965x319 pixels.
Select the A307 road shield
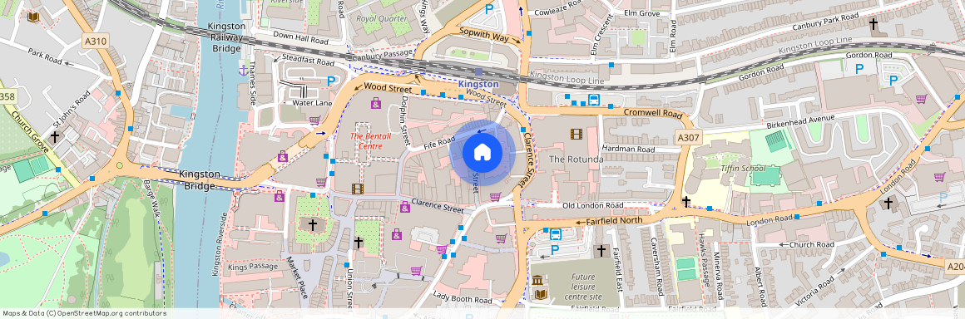coord(687,137)
